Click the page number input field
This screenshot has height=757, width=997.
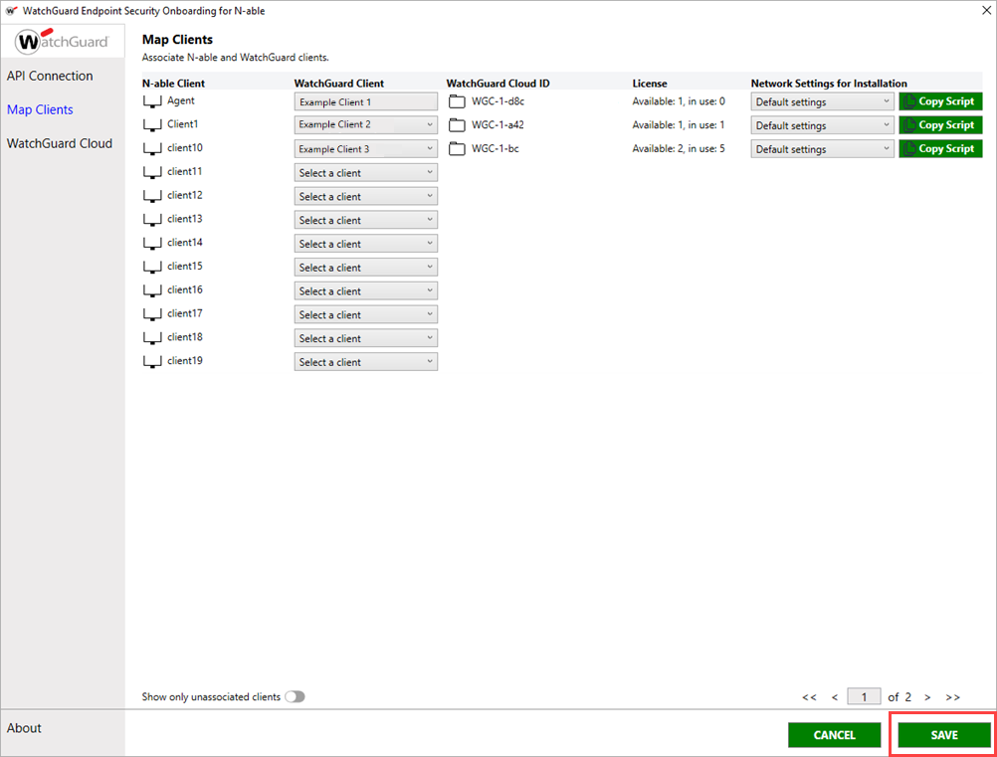(864, 696)
